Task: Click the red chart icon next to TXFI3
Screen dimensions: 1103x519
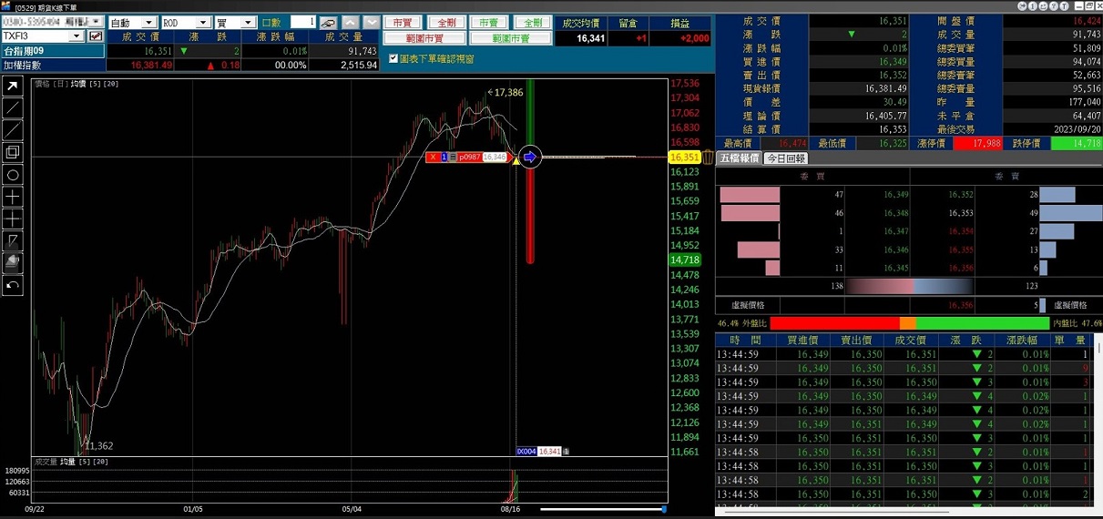Action: [x=96, y=36]
